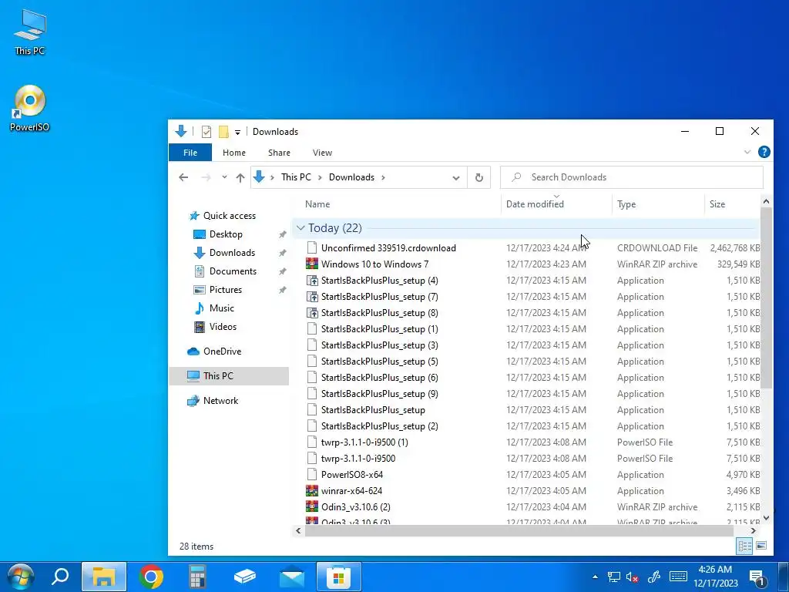Open Recent locations dropdown arrow
Image resolution: width=789 pixels, height=592 pixels.
(224, 177)
